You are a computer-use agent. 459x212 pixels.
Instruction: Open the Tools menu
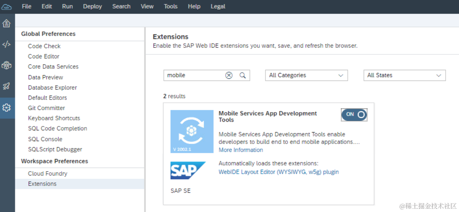click(171, 6)
